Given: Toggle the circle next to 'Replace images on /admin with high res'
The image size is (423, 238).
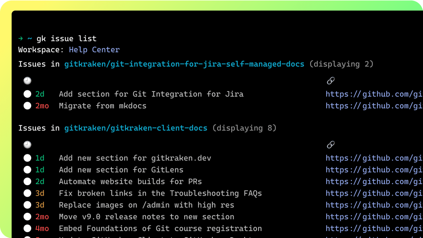Looking at the screenshot, I should coord(27,205).
